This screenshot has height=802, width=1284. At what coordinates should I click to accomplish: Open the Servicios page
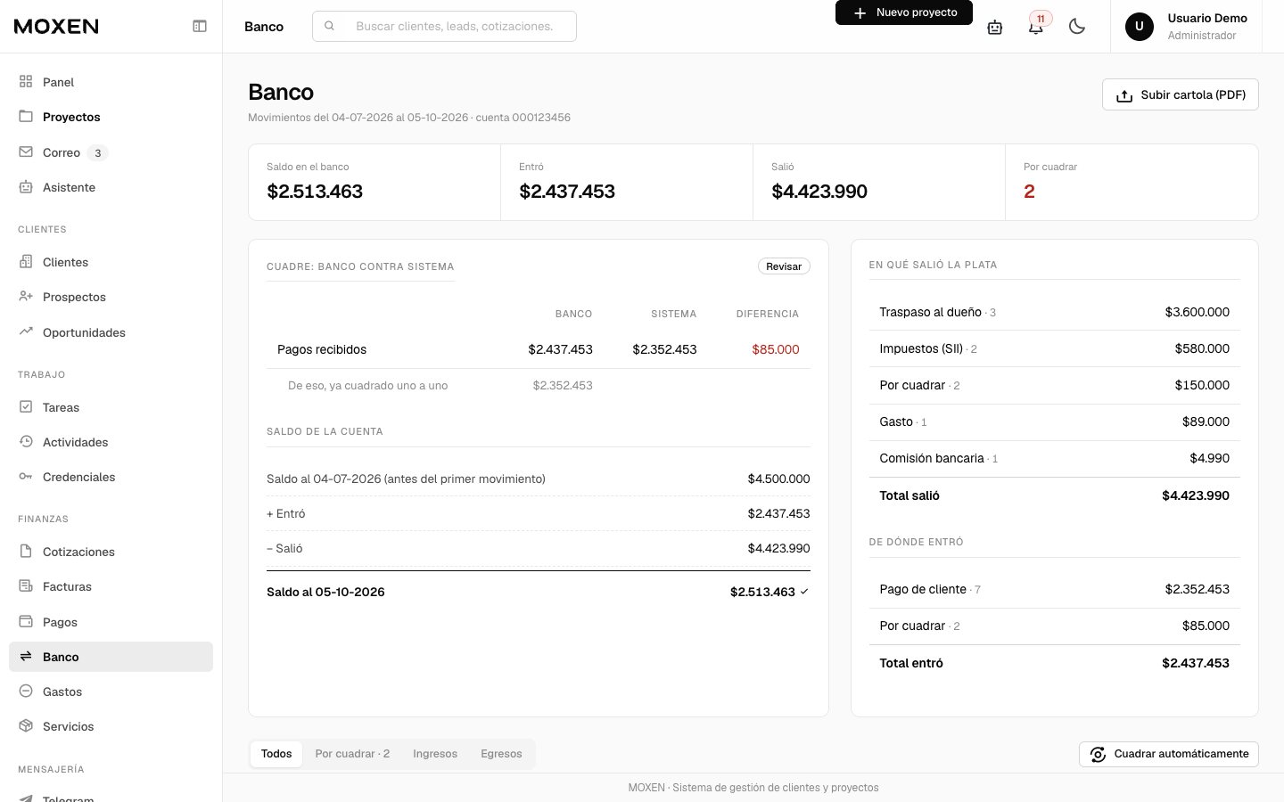pyautogui.click(x=111, y=726)
